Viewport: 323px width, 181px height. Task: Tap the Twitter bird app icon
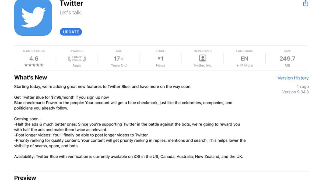click(33, 18)
